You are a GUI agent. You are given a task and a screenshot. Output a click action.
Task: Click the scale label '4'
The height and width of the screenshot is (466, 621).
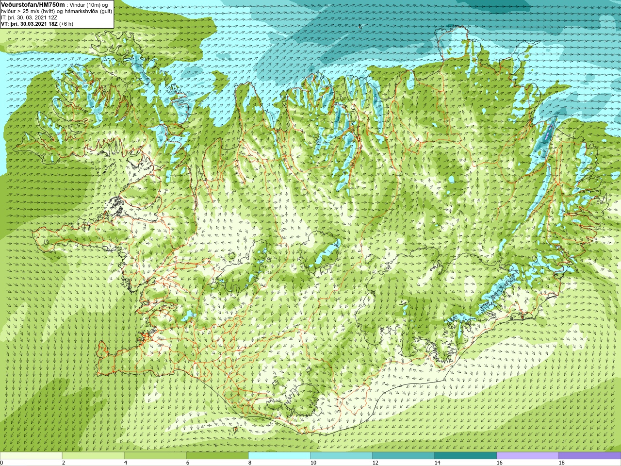(x=126, y=463)
